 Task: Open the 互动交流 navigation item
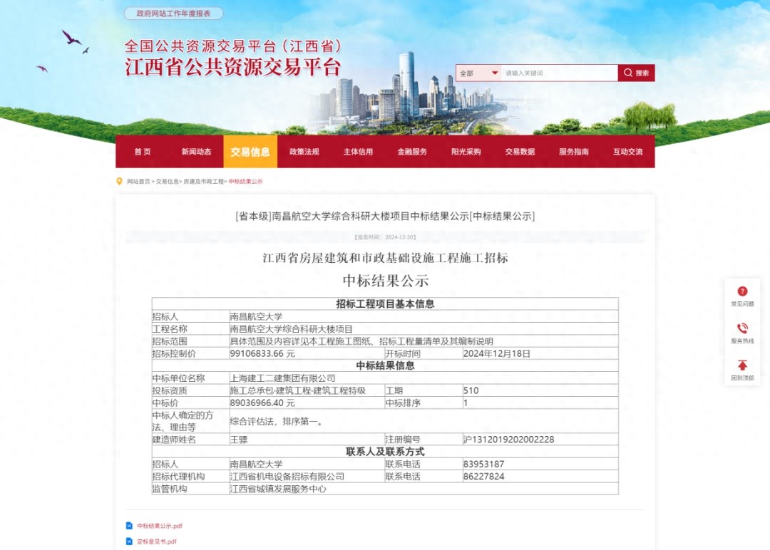(627, 152)
